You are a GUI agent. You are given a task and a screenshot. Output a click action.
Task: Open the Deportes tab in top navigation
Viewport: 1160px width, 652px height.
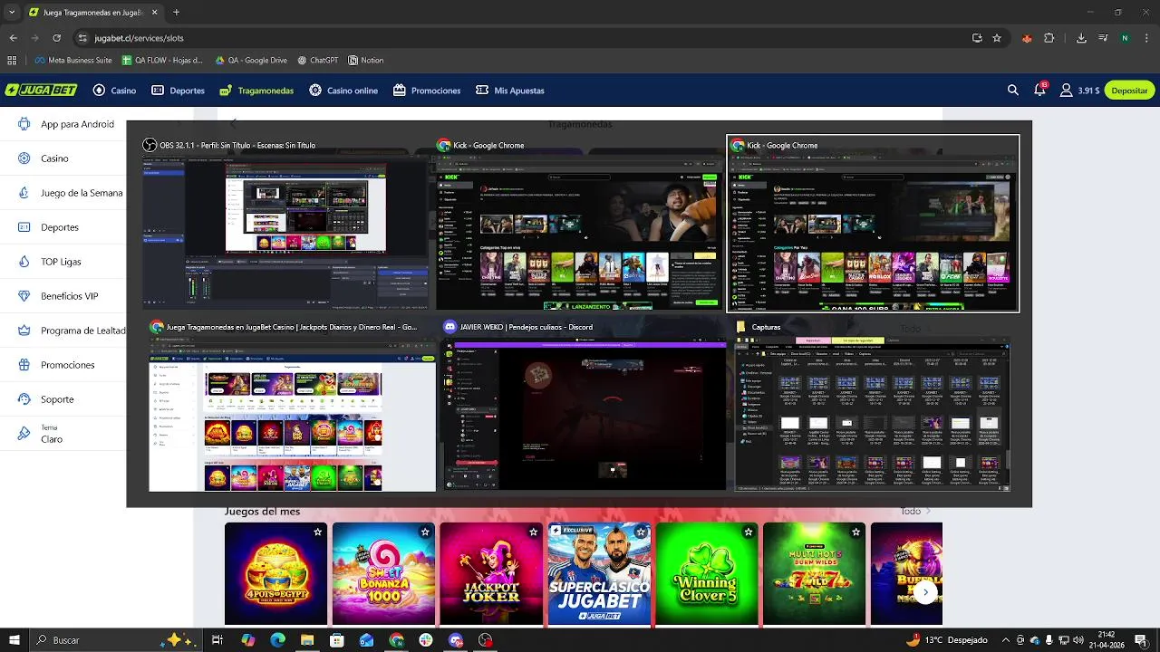click(178, 91)
